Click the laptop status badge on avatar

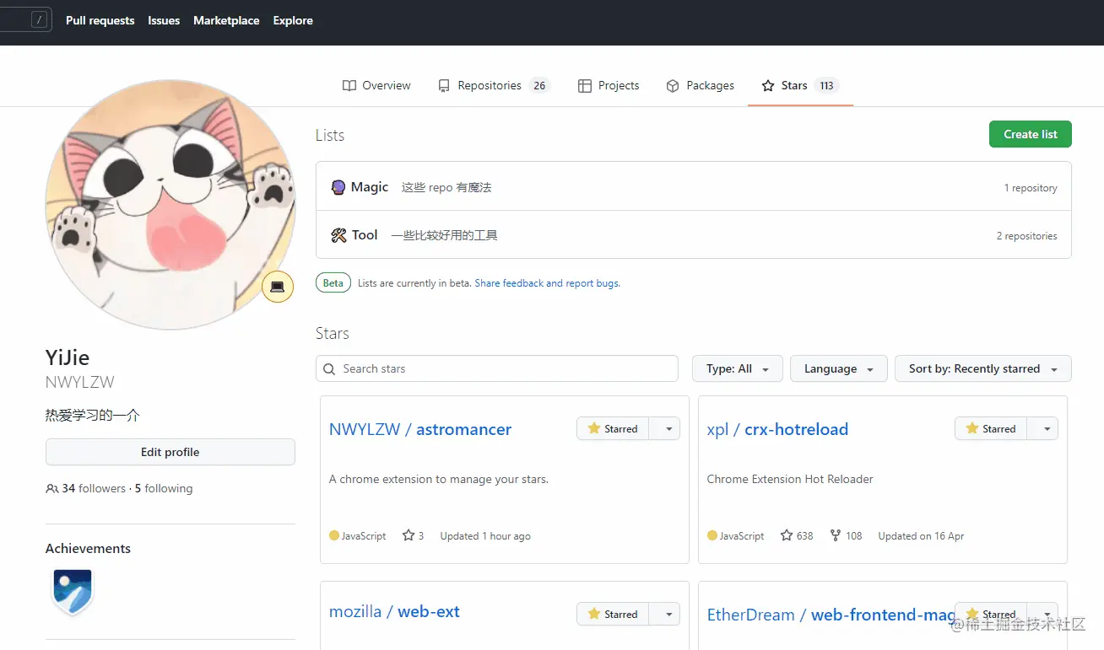coord(277,287)
